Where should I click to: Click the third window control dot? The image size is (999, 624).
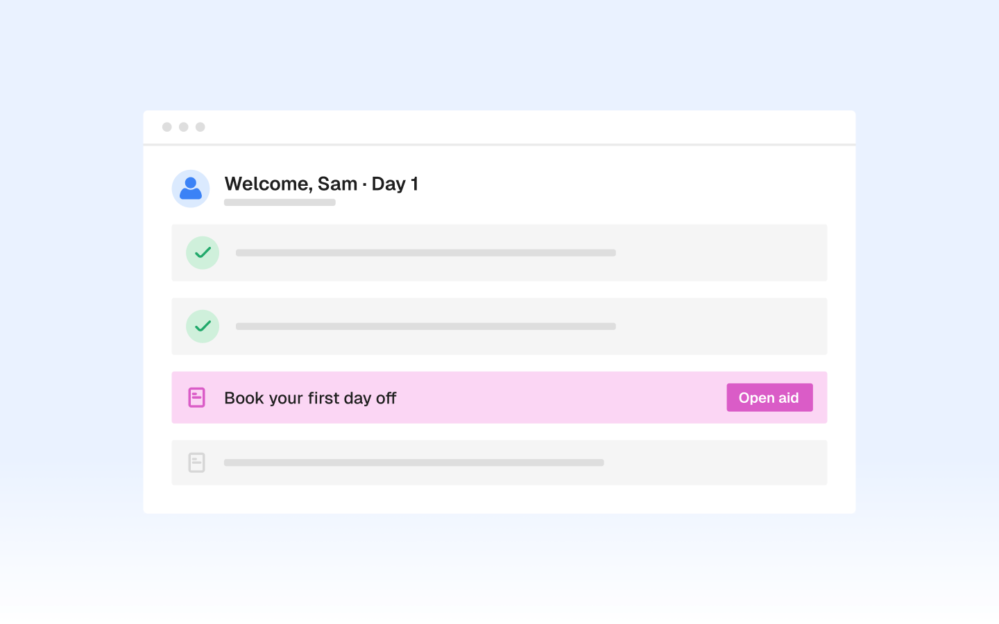(x=200, y=127)
